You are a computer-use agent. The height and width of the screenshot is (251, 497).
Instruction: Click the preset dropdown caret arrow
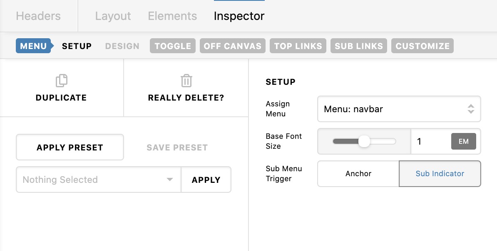pyautogui.click(x=169, y=180)
